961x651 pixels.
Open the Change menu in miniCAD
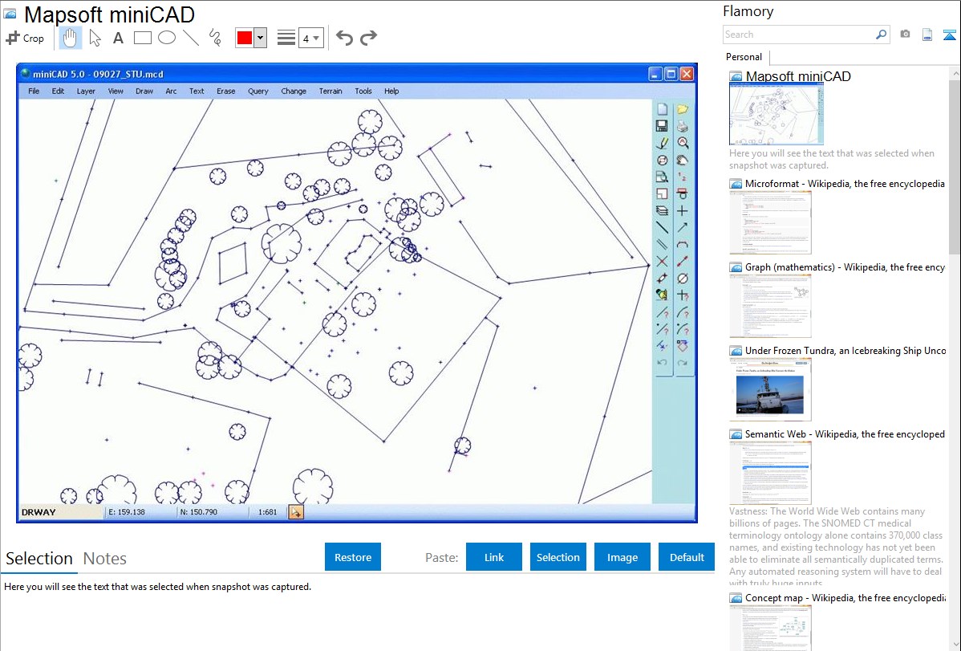294,91
